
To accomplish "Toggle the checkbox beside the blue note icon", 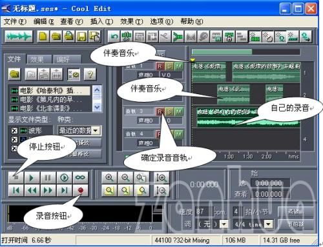I will [14, 139].
